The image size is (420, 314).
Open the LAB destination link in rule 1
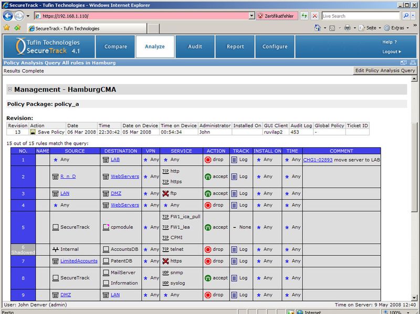[115, 160]
